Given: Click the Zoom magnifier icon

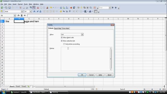Looking at the screenshot, I should tap(91, 8).
